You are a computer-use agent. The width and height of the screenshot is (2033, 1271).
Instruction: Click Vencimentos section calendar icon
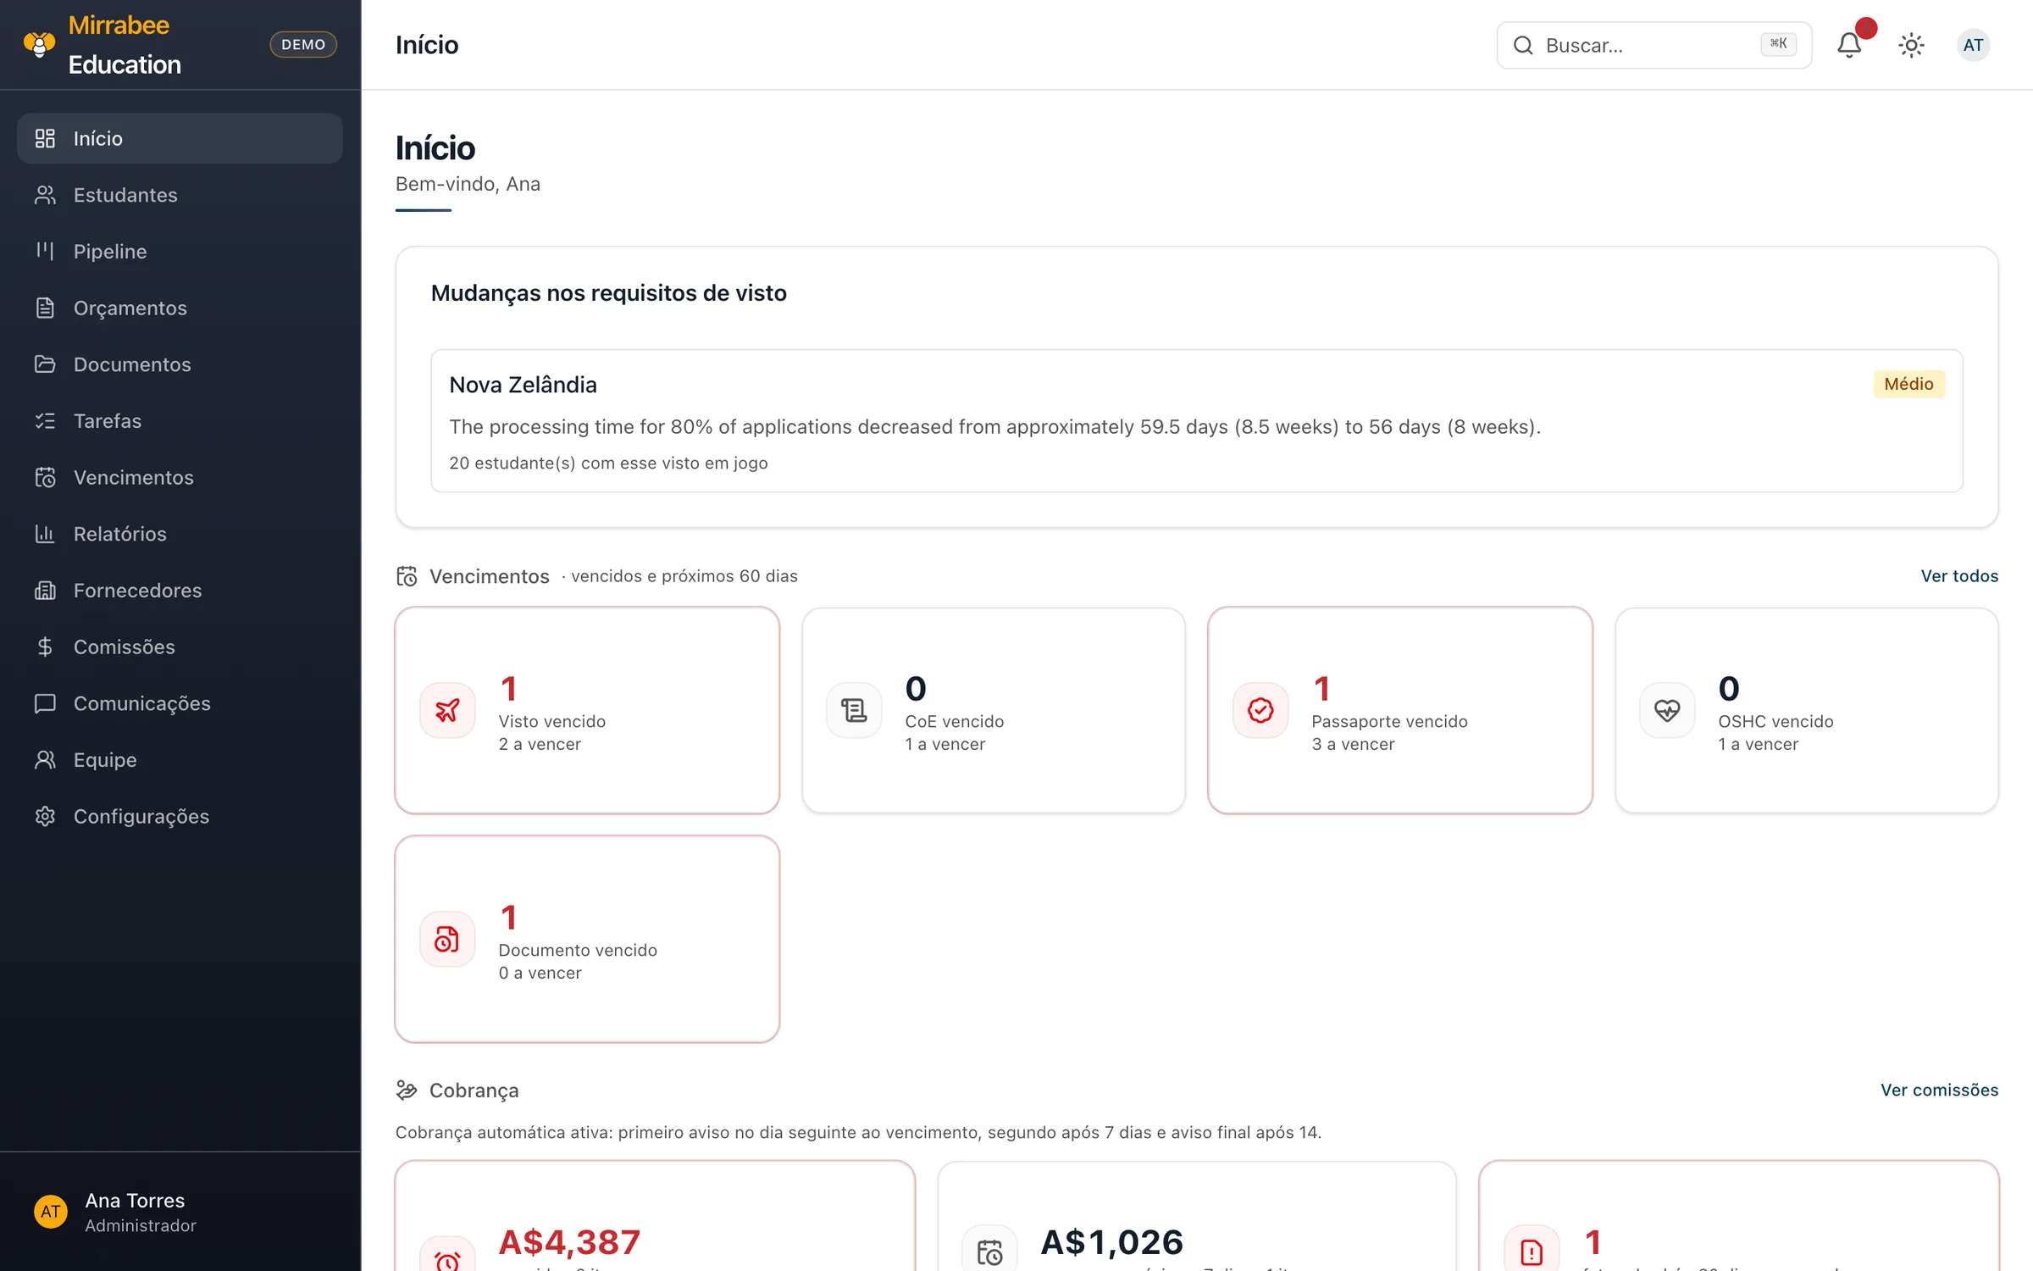click(407, 576)
